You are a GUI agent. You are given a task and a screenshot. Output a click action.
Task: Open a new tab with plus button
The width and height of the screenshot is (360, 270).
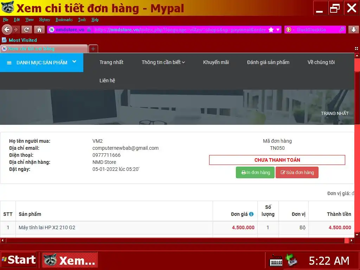tap(93, 49)
